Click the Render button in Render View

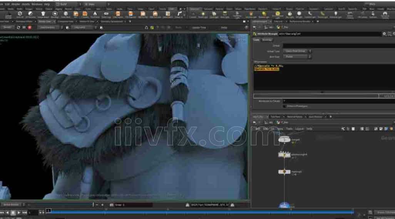(7, 27)
